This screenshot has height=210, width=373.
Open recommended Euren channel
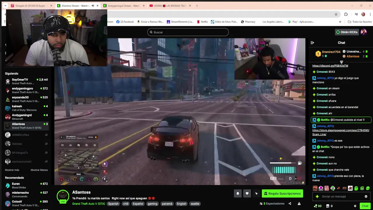(26, 185)
